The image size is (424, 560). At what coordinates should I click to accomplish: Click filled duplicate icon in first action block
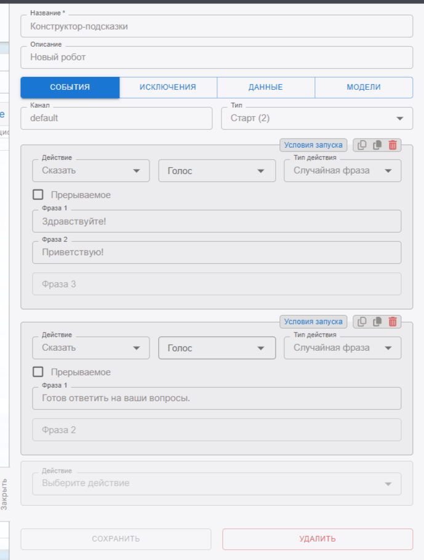coord(377,145)
